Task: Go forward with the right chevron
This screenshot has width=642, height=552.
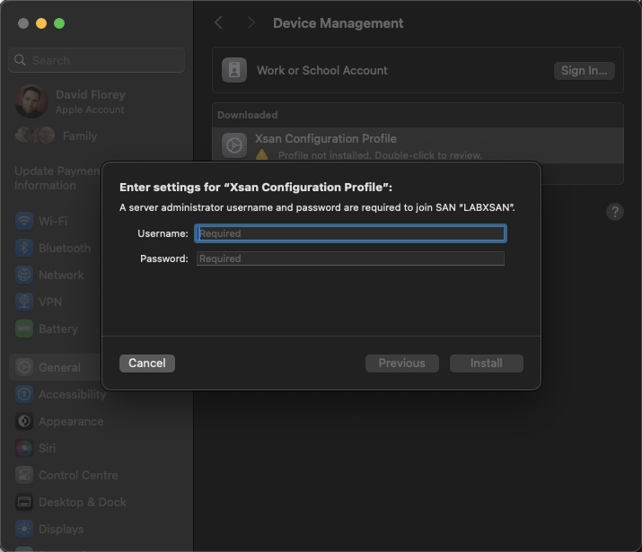Action: click(251, 23)
